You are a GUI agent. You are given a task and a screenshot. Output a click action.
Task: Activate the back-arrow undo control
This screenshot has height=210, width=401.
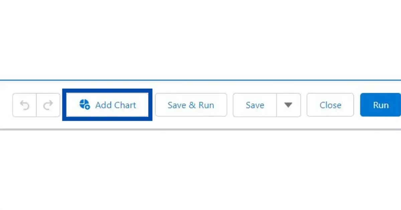(x=24, y=105)
